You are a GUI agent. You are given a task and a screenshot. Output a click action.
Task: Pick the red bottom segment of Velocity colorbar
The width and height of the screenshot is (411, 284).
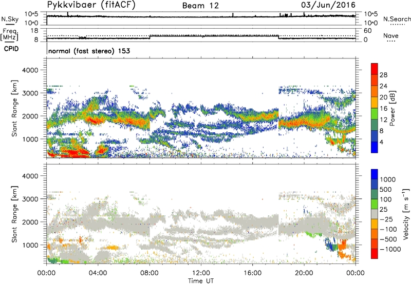(375, 254)
